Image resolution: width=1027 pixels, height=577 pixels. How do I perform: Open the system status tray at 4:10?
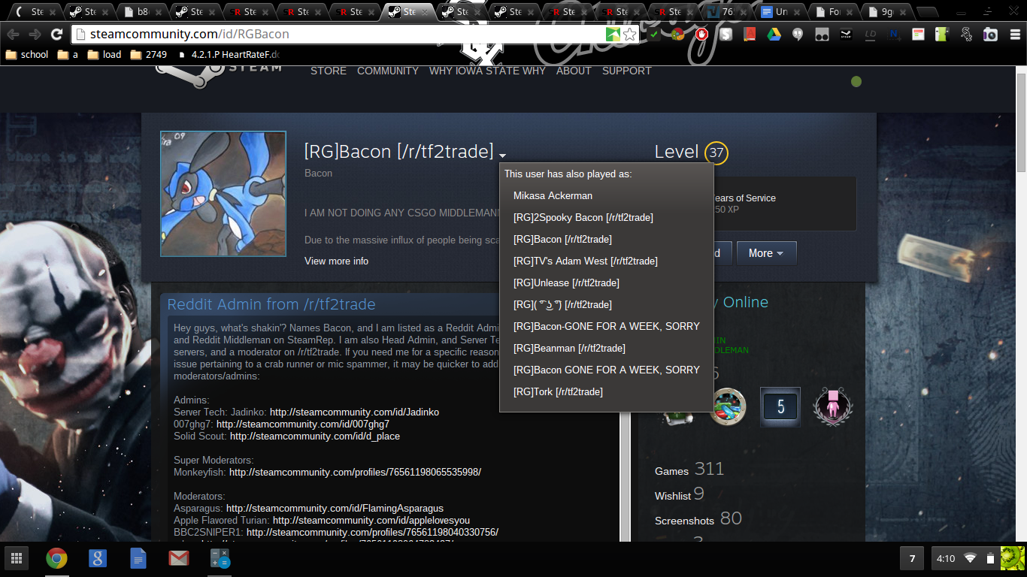point(977,558)
